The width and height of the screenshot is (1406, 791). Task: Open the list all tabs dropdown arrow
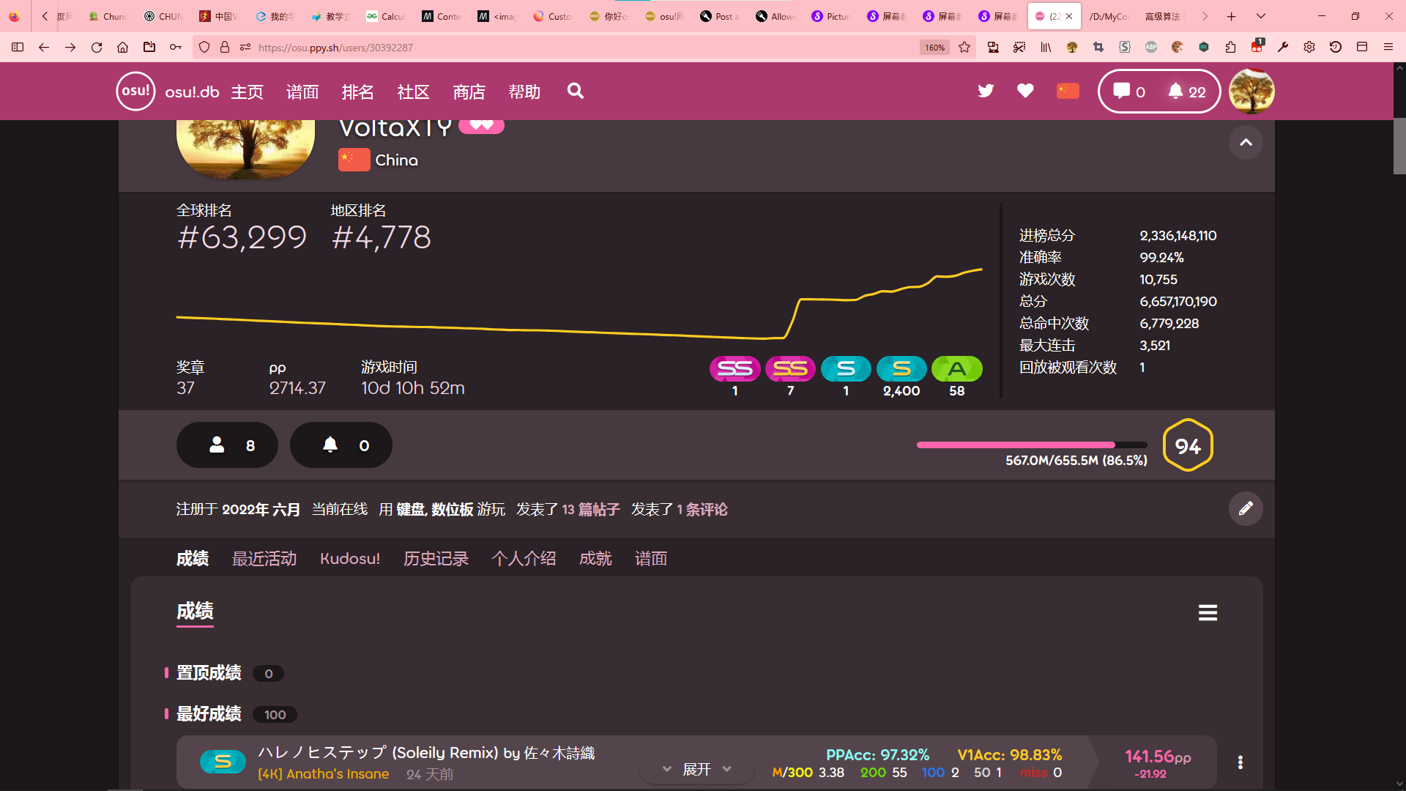click(1260, 16)
